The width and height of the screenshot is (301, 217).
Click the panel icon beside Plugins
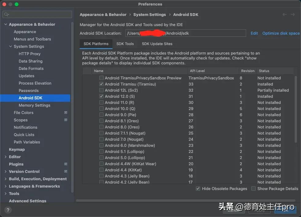pyautogui.click(x=66, y=164)
